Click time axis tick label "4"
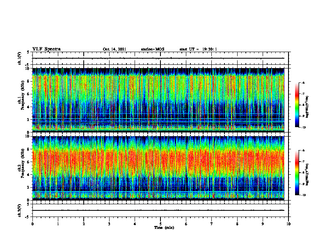The height and width of the screenshot is (251, 325). click(x=135, y=224)
